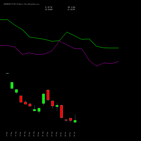
Task: Click the red candle above 27 Aug
Action: (48, 95)
